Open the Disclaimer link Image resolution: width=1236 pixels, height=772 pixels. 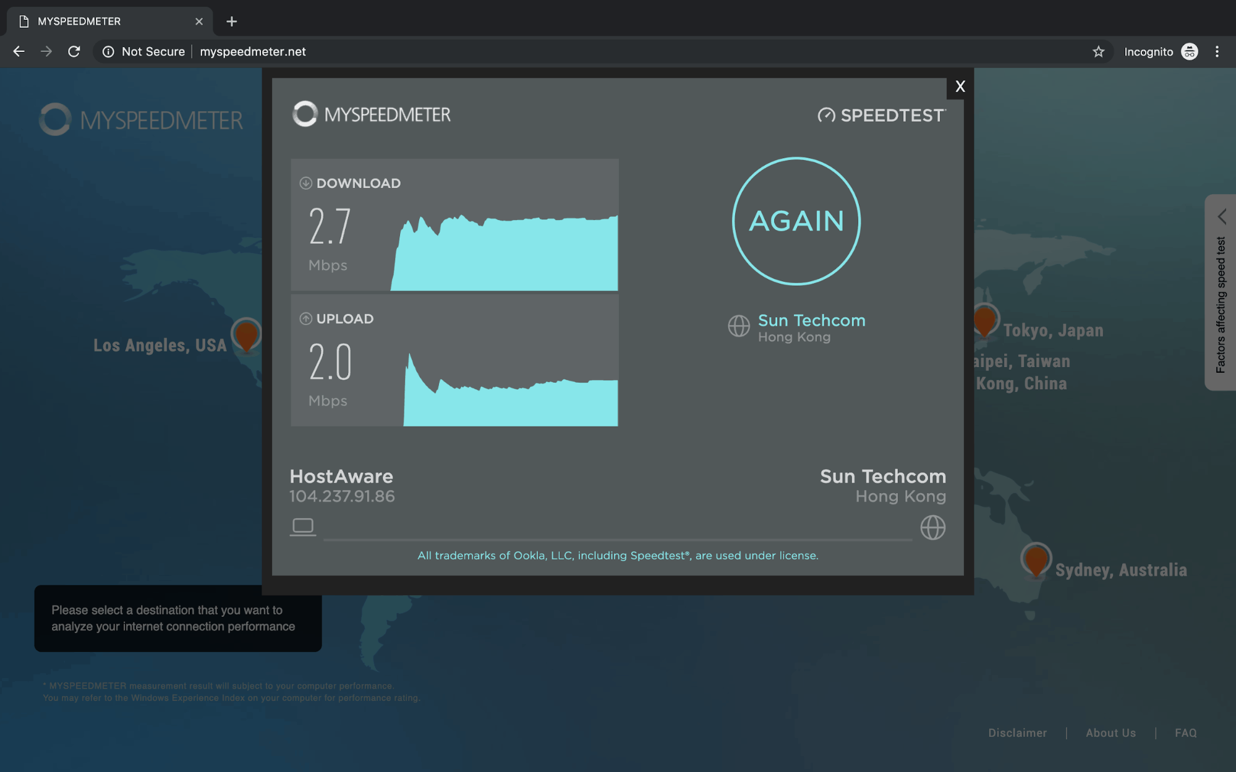[x=1017, y=732]
